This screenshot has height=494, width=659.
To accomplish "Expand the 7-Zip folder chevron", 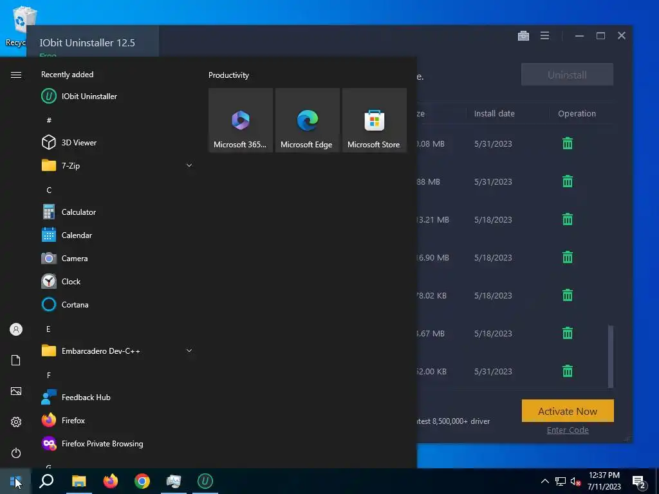I will (x=189, y=165).
